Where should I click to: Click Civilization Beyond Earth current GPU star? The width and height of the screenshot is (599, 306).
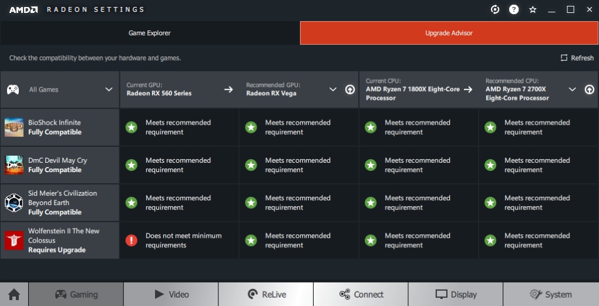[132, 203]
